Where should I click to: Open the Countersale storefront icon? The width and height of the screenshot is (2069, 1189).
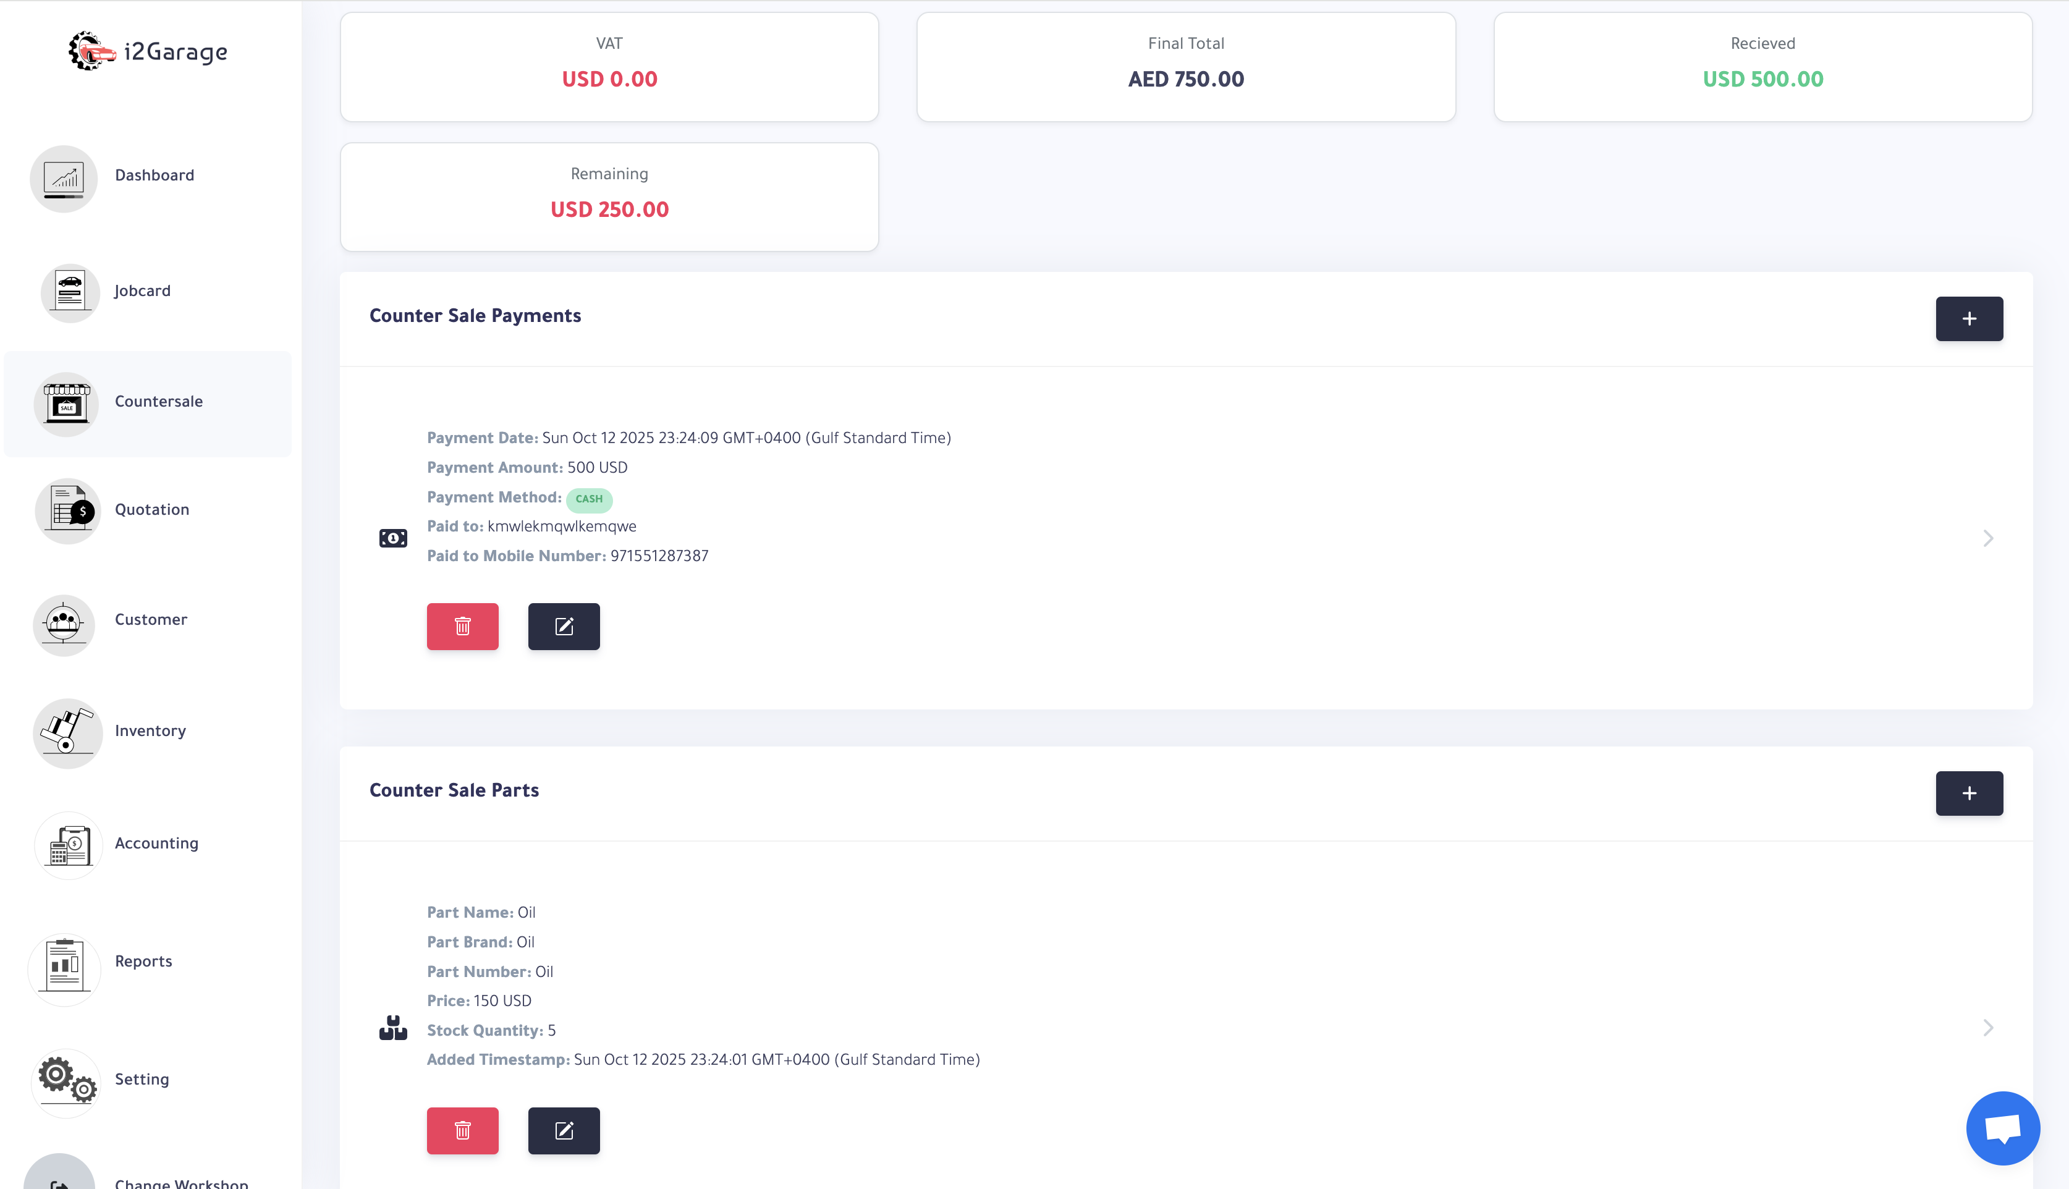(x=66, y=402)
